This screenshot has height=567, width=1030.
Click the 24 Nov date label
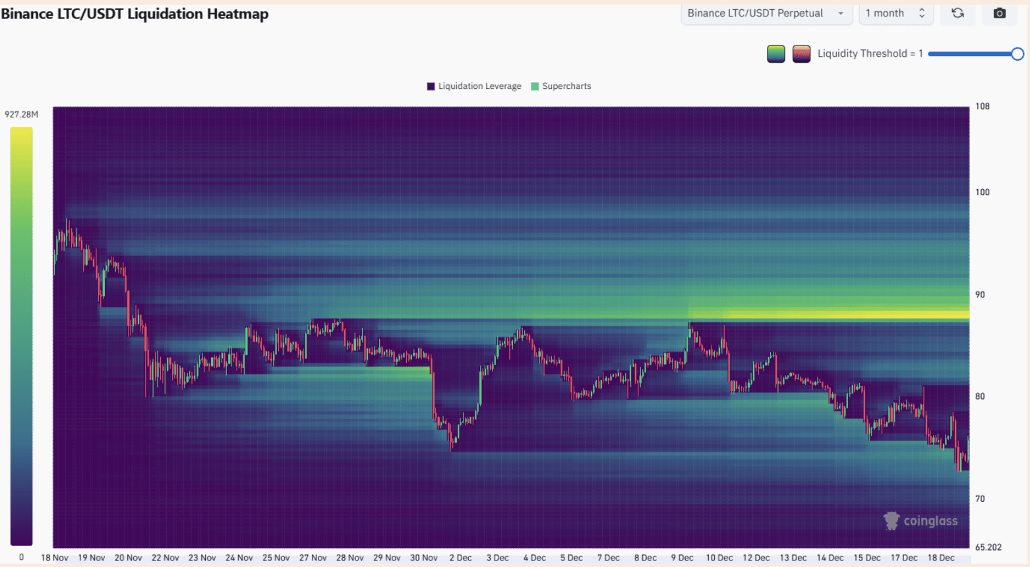239,558
